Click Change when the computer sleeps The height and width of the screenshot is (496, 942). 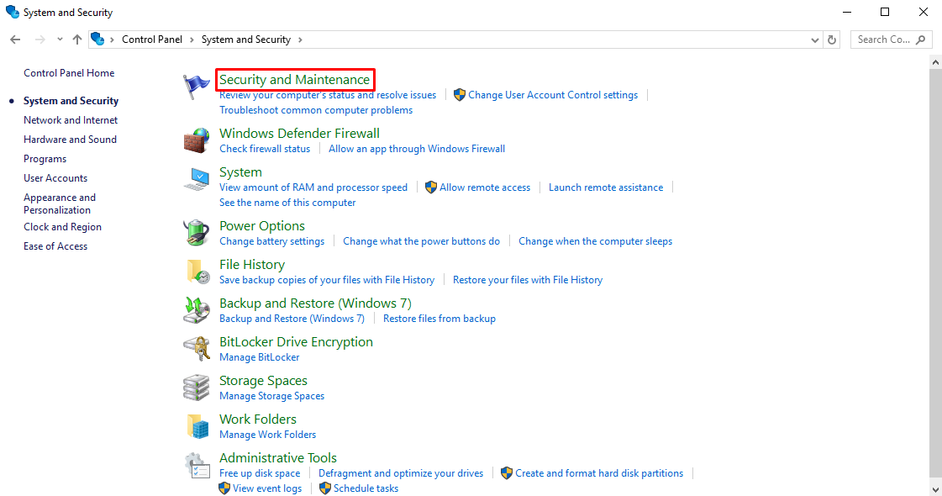(x=595, y=241)
